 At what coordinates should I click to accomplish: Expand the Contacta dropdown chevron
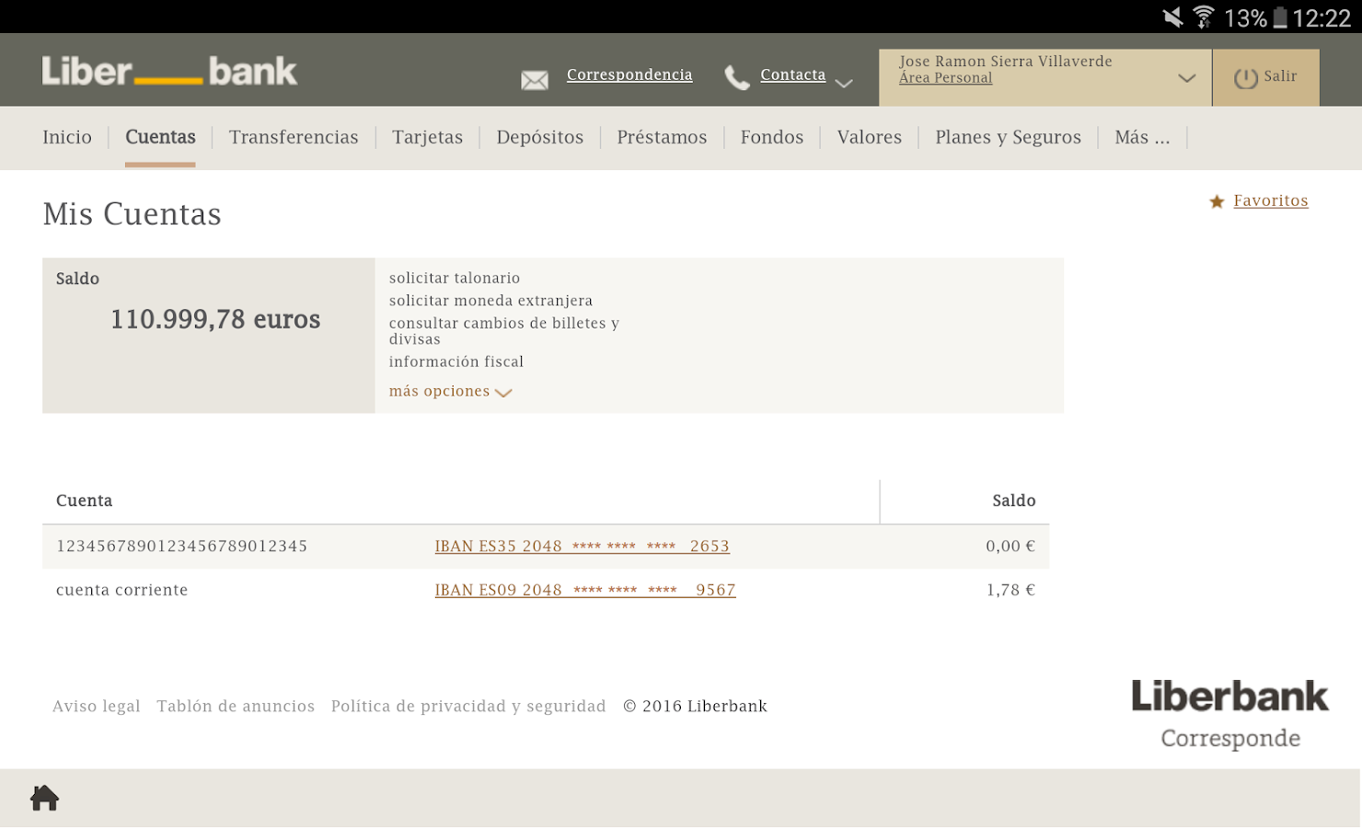pos(844,83)
